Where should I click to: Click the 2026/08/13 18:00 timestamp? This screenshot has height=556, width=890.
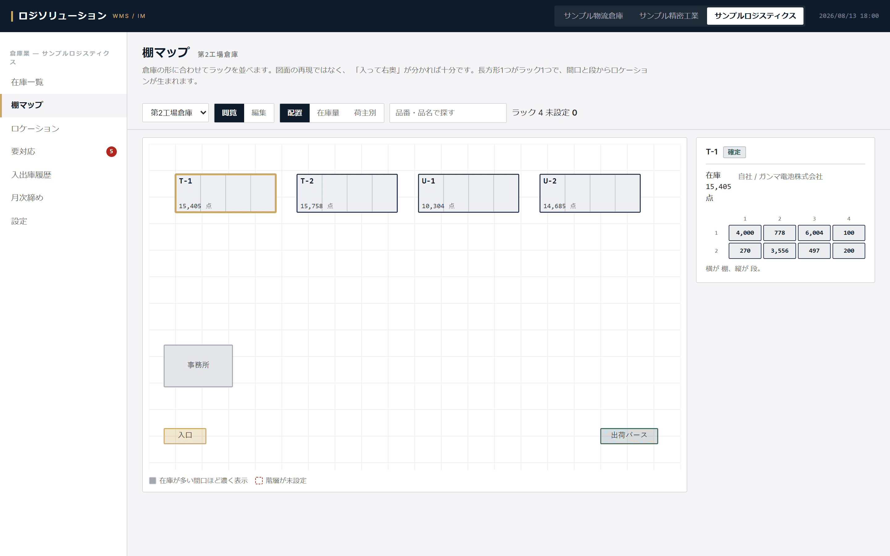click(x=849, y=16)
